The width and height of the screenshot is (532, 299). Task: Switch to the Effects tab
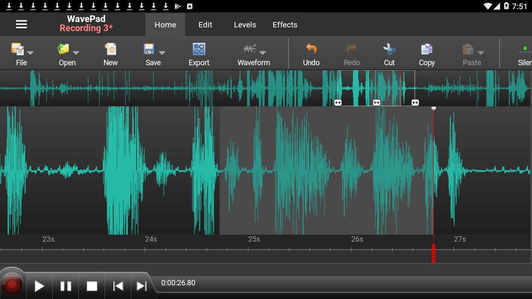click(x=285, y=25)
